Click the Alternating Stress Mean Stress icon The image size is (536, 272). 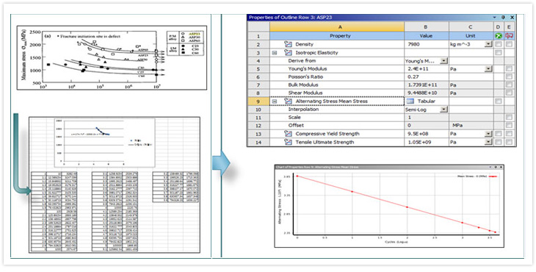[288, 101]
